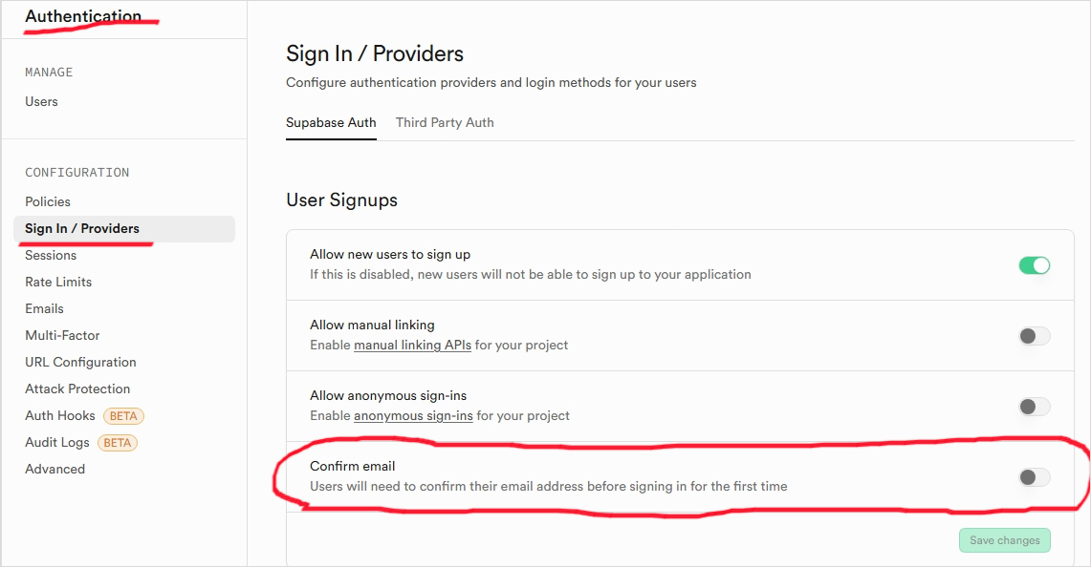Navigate to Rate Limits settings
1091x567 pixels.
(58, 282)
